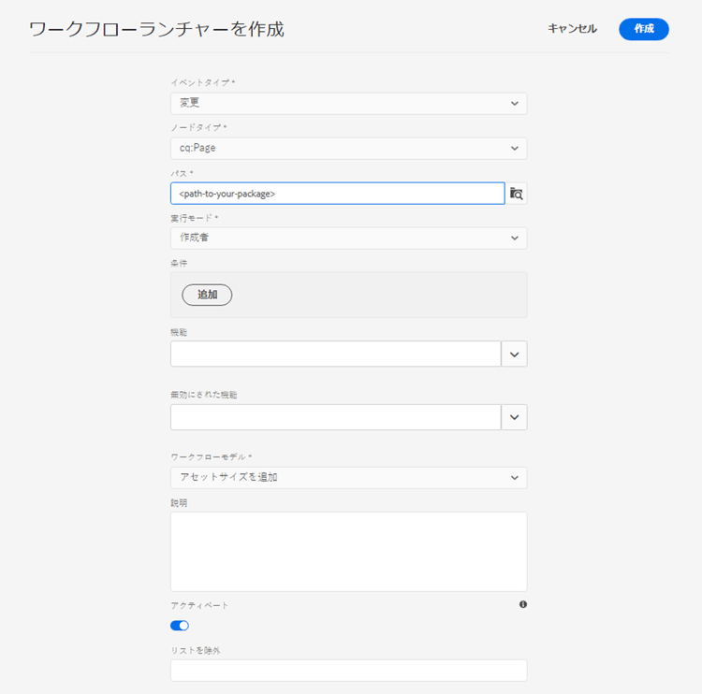Click the キャンセル button

pos(572,29)
